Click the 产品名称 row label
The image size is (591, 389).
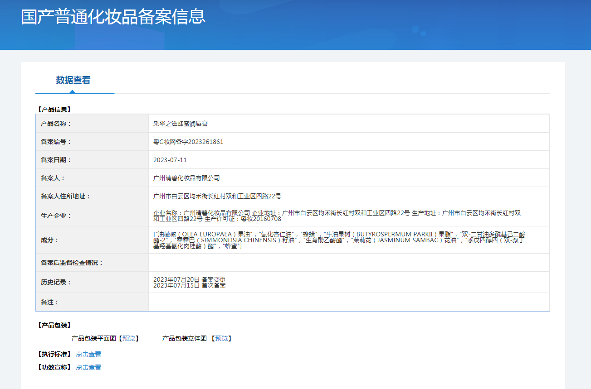coord(56,124)
